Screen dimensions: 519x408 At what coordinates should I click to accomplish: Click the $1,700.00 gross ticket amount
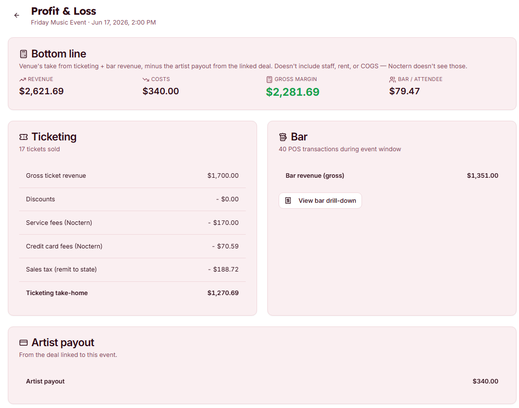pyautogui.click(x=223, y=175)
